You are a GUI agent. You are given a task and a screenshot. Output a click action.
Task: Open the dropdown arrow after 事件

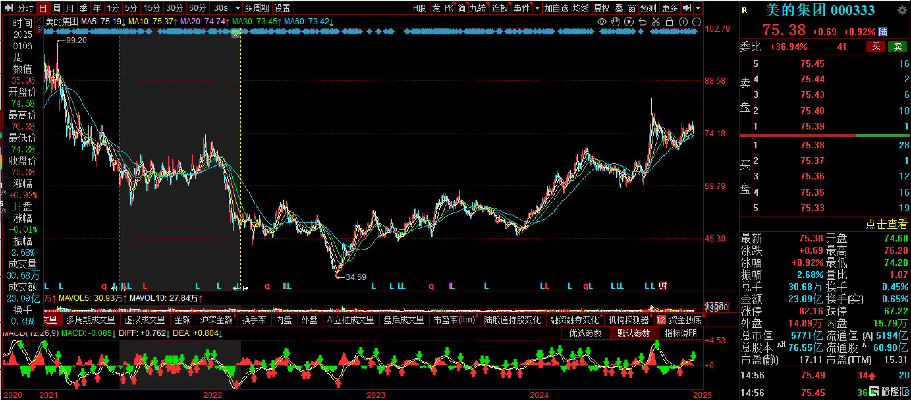click(x=537, y=8)
